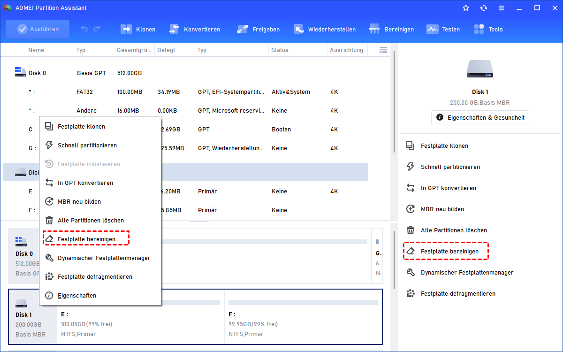Sort by the Ausrichtung column header
The image size is (563, 352).
coord(346,50)
